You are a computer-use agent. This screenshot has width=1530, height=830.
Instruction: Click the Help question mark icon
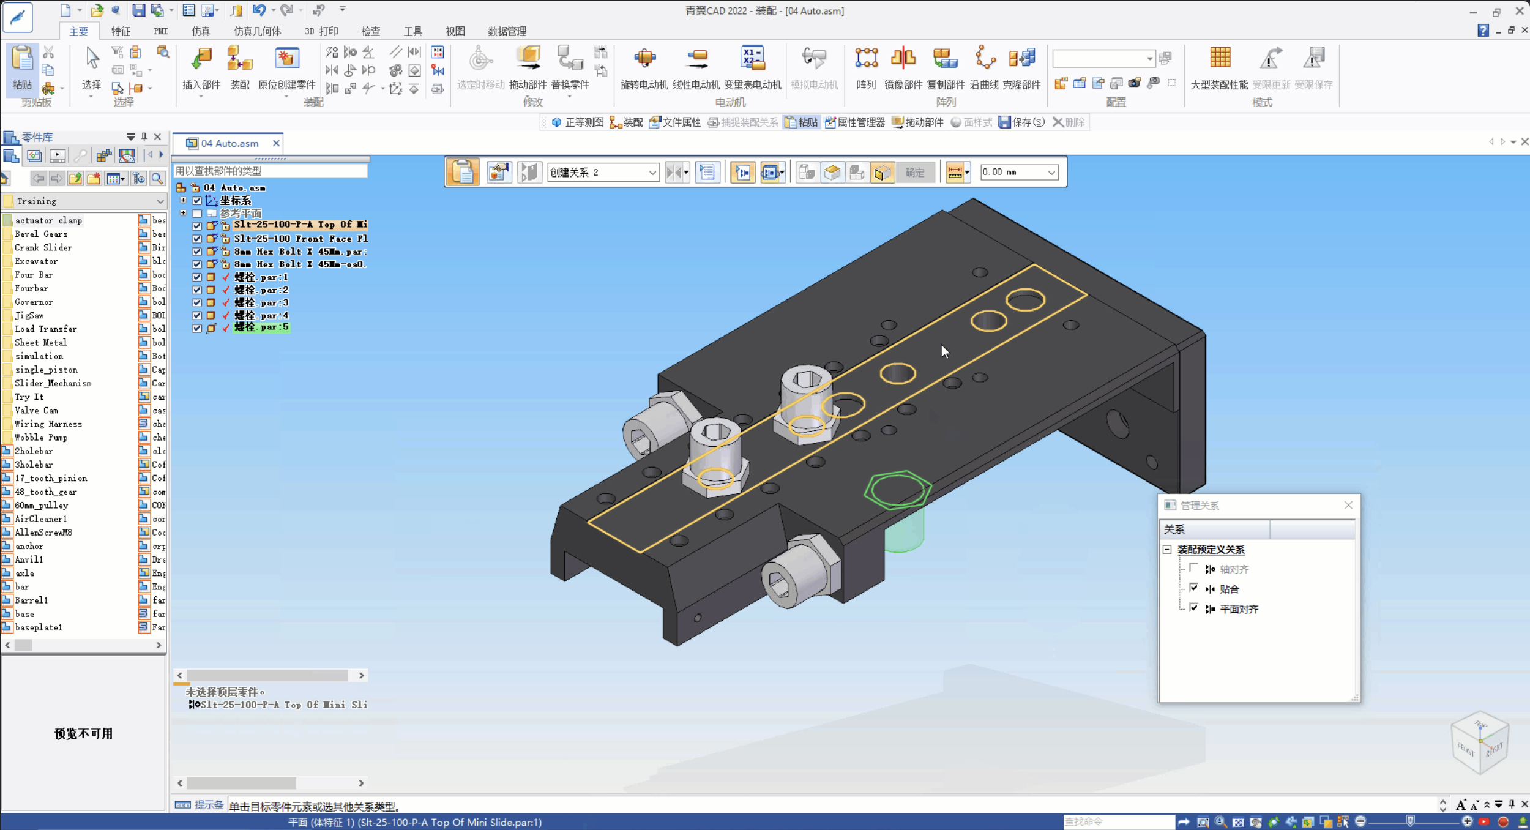click(1482, 31)
